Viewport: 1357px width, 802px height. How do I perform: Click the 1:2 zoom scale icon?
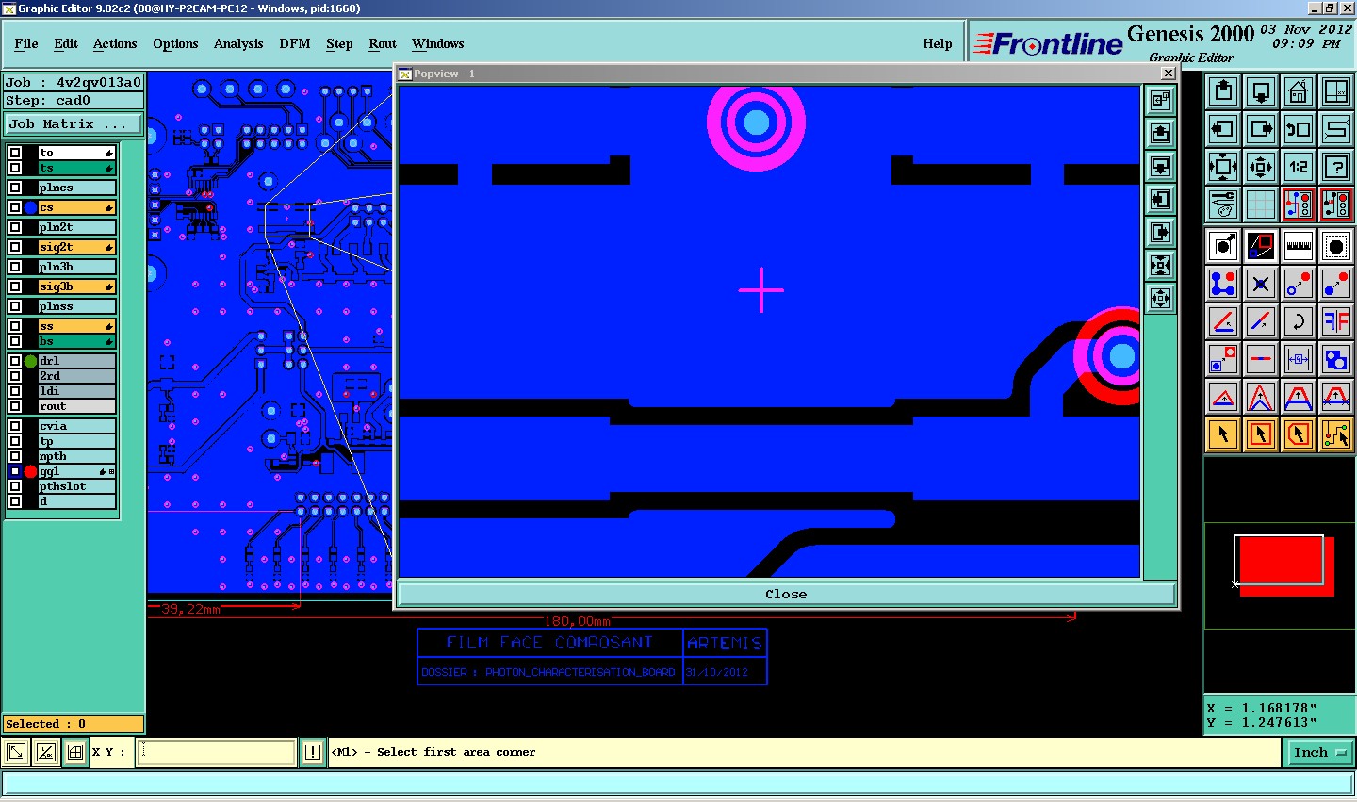1299,167
